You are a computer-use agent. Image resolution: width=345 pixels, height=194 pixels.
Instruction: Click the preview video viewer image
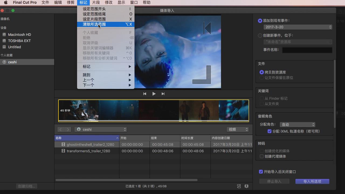pyautogui.click(x=178, y=51)
